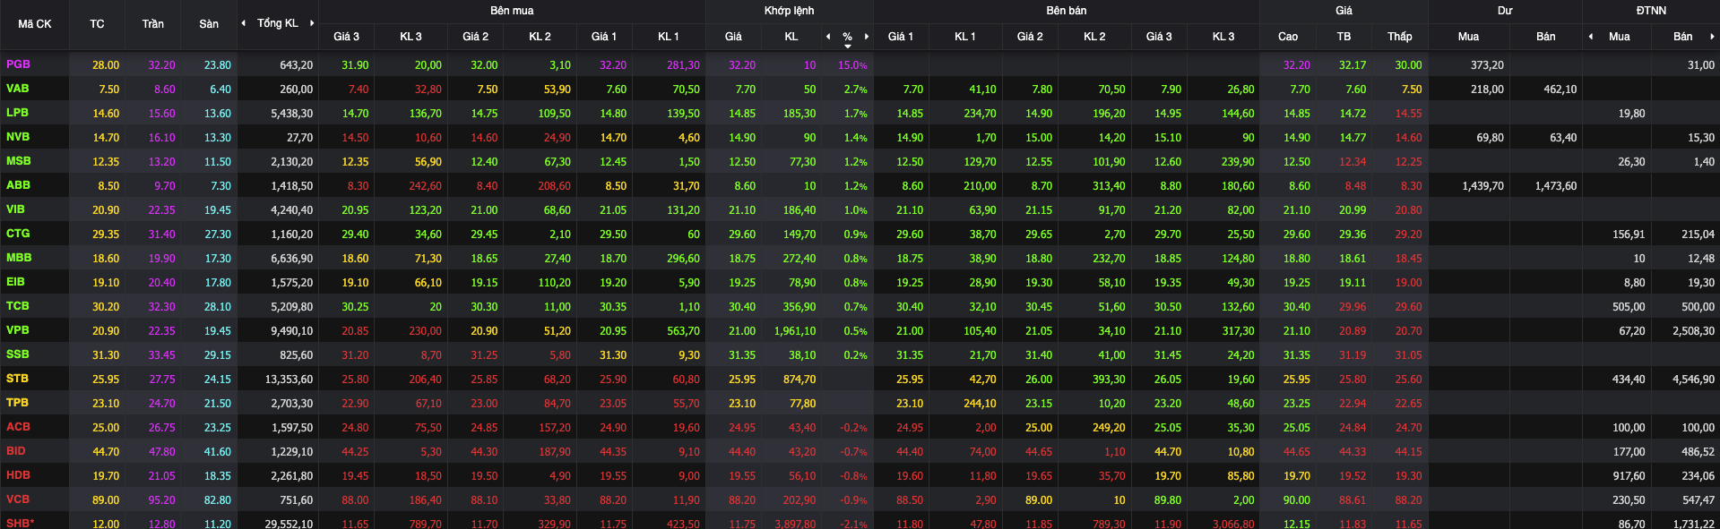Click the left arrow beside Tổng KL header
Image resolution: width=1720 pixels, height=529 pixels.
tap(244, 23)
